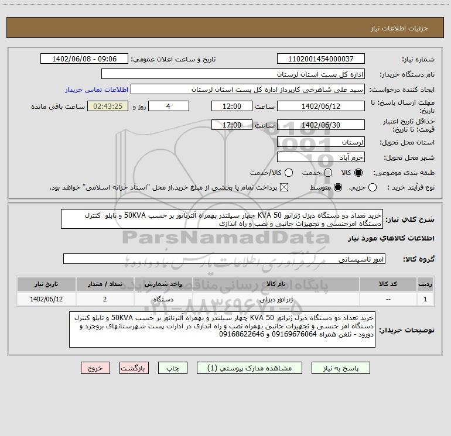Image resolution: width=451 pixels, height=436 pixels.
Task: Click the واحد شمارش column header
Action: click(163, 284)
